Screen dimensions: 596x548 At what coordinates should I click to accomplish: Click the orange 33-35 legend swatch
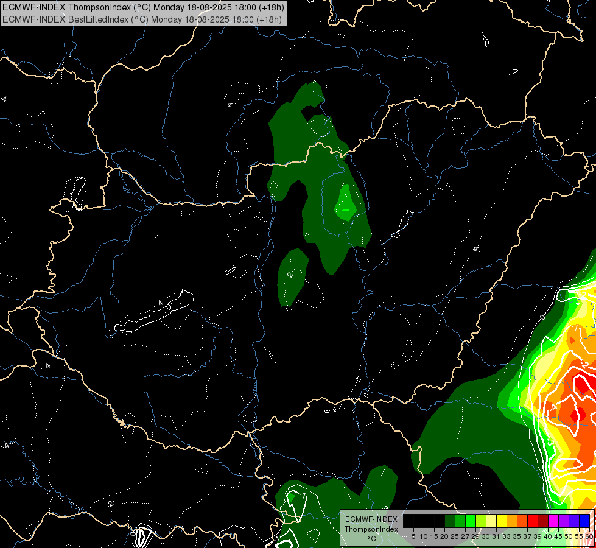click(x=512, y=521)
